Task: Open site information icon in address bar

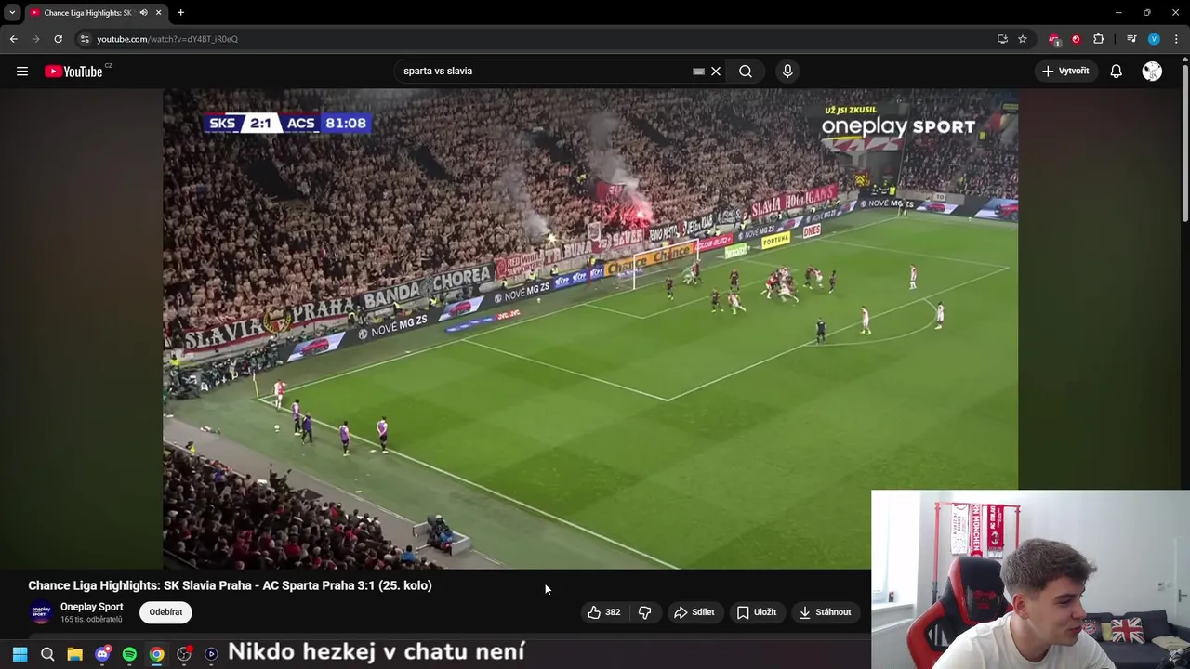Action: (x=85, y=39)
